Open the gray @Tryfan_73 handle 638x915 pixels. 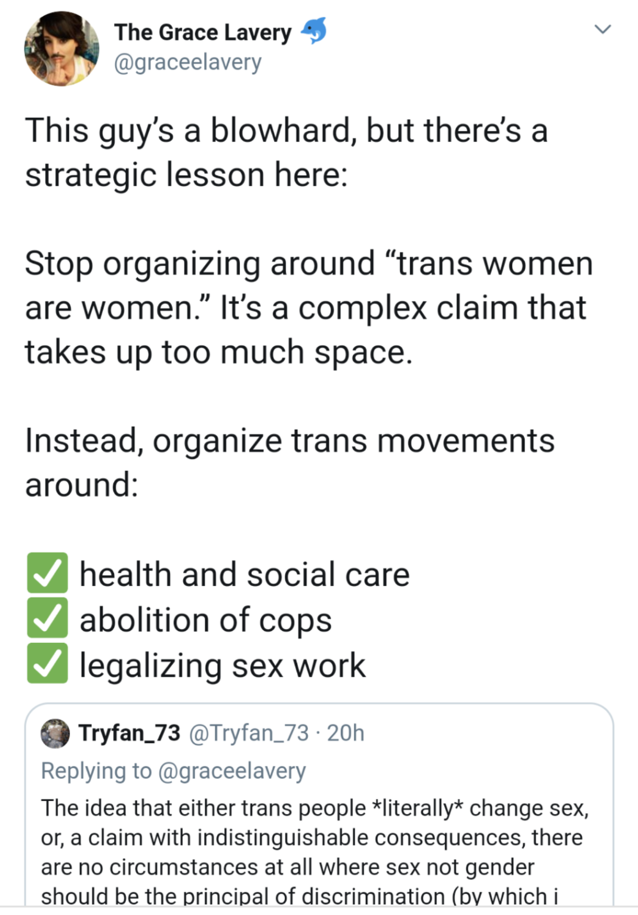click(249, 733)
